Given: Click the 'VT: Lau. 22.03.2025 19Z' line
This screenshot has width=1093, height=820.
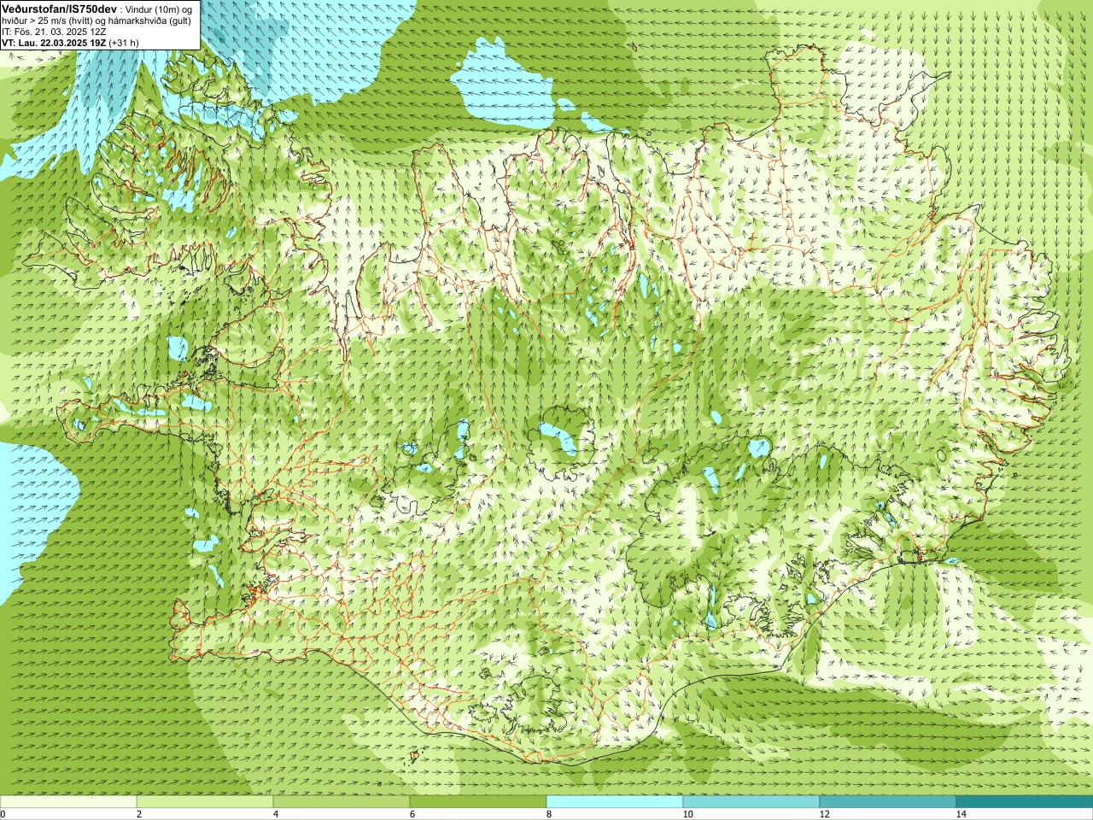Looking at the screenshot, I should click(54, 43).
